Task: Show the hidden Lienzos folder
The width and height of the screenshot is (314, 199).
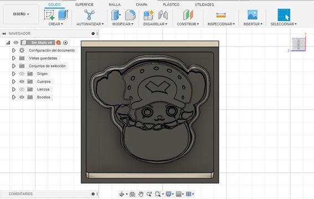Action: click(22, 89)
